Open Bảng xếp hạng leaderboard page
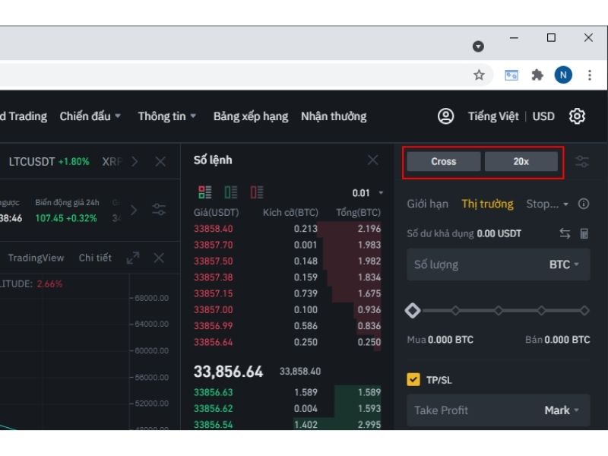This screenshot has width=608, height=456. (251, 116)
